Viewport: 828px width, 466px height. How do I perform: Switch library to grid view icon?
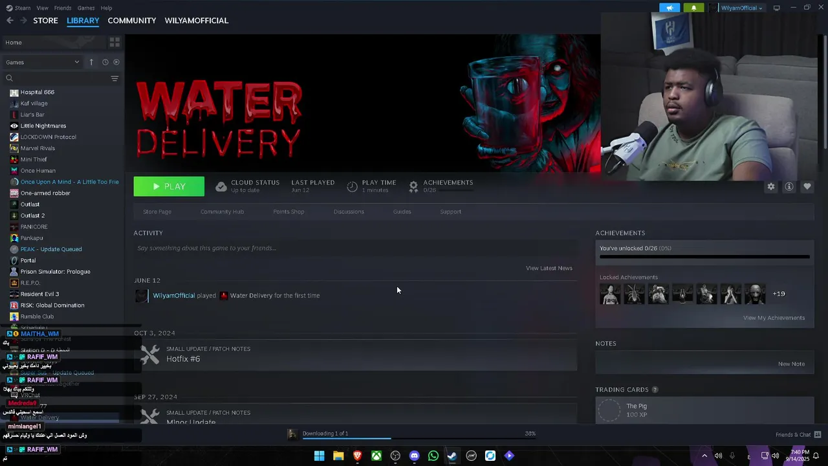[x=114, y=42]
